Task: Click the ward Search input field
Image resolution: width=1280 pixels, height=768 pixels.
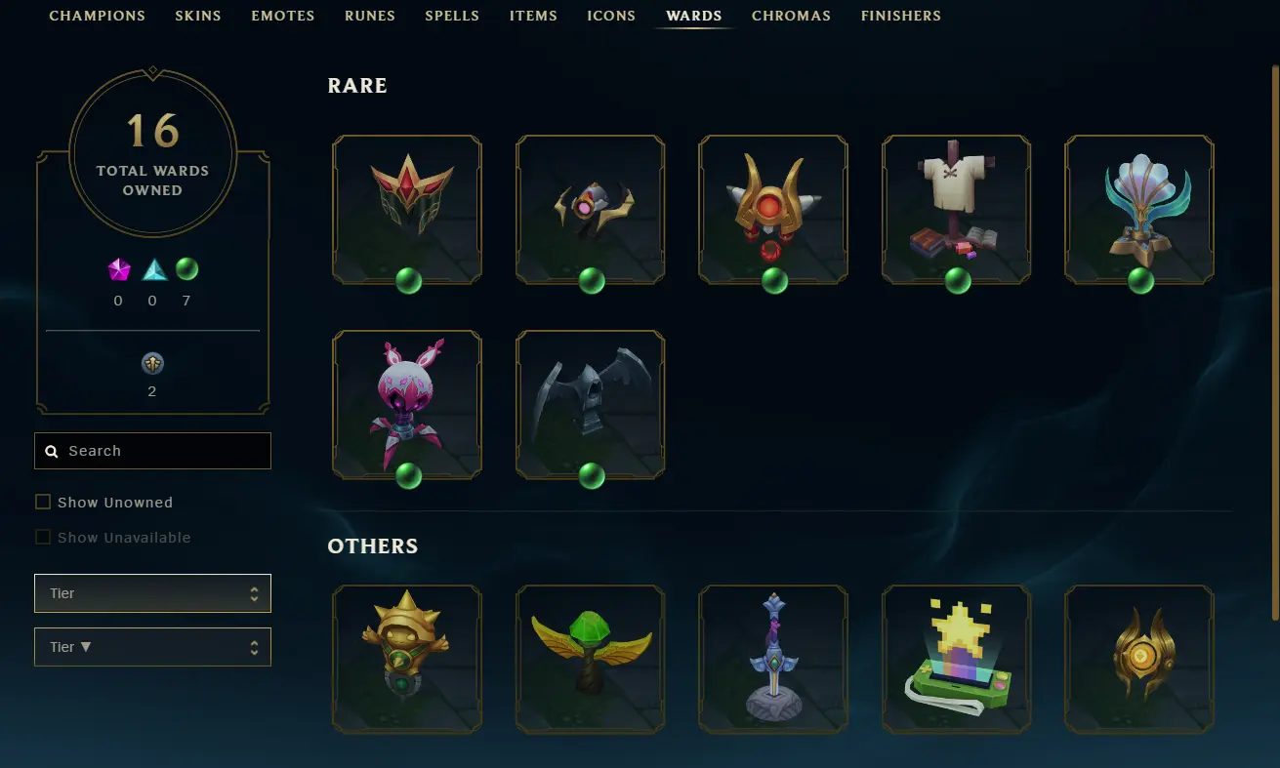Action: (152, 451)
